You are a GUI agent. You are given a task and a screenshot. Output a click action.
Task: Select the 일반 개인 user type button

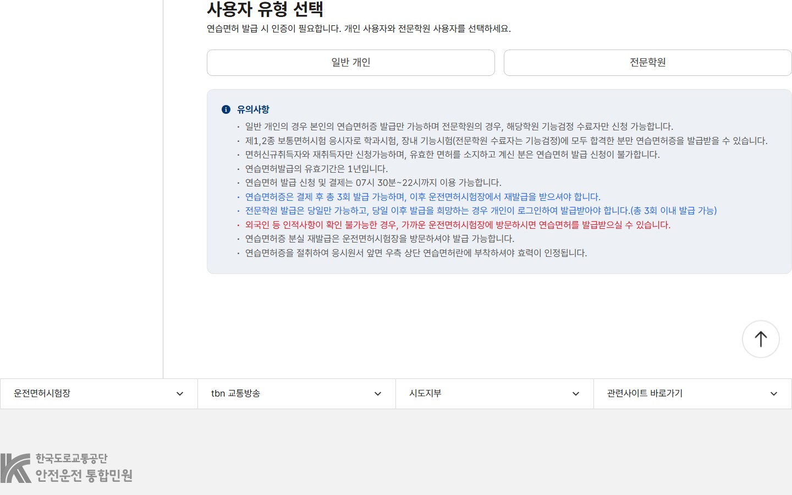(351, 63)
